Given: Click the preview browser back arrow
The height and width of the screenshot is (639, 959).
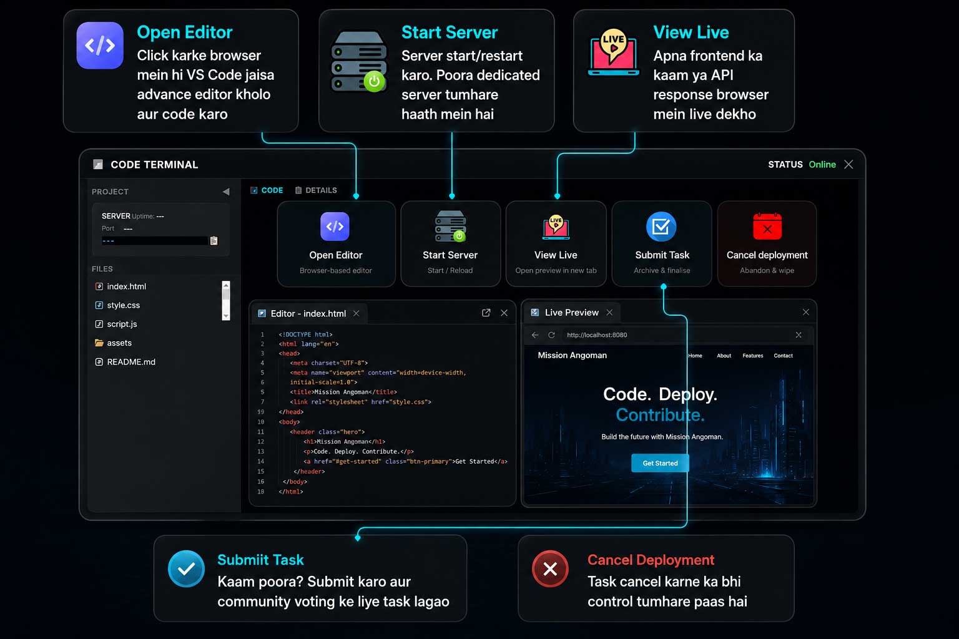Looking at the screenshot, I should click(x=535, y=335).
